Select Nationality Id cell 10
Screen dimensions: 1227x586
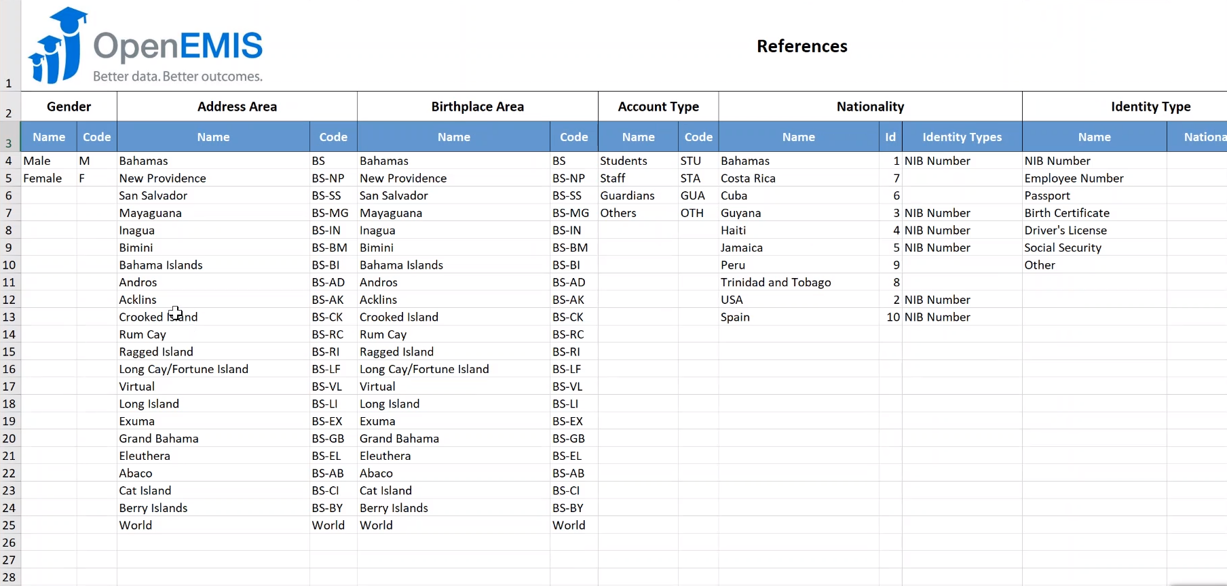point(890,317)
